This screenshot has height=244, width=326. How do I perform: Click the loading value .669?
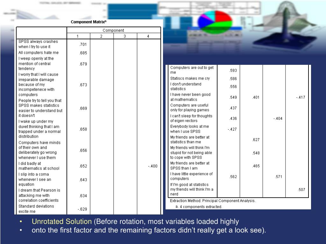click(83, 108)
